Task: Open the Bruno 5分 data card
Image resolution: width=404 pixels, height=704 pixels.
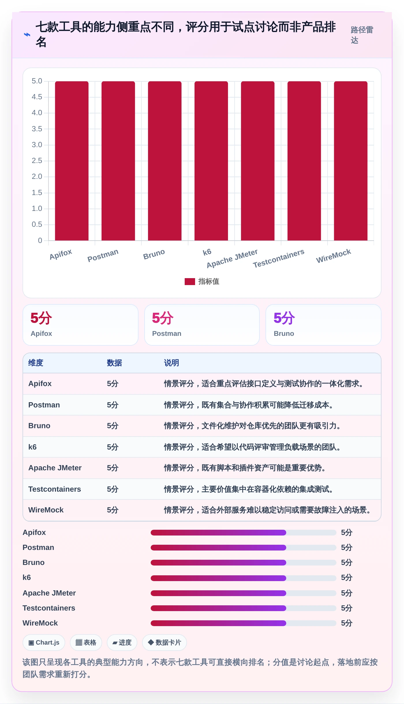Action: tap(323, 325)
